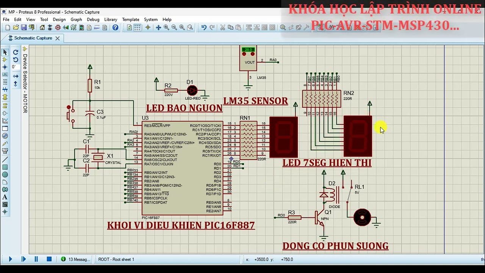
Task: Go to the Home page icon
Action: click(x=42, y=27)
